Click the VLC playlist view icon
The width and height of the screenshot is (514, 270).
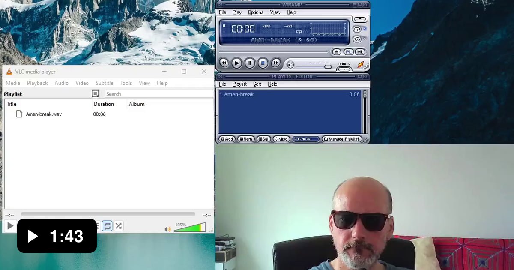[x=95, y=94]
